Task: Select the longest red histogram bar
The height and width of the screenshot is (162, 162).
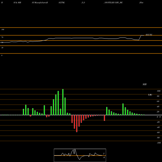Action: click(77, 123)
